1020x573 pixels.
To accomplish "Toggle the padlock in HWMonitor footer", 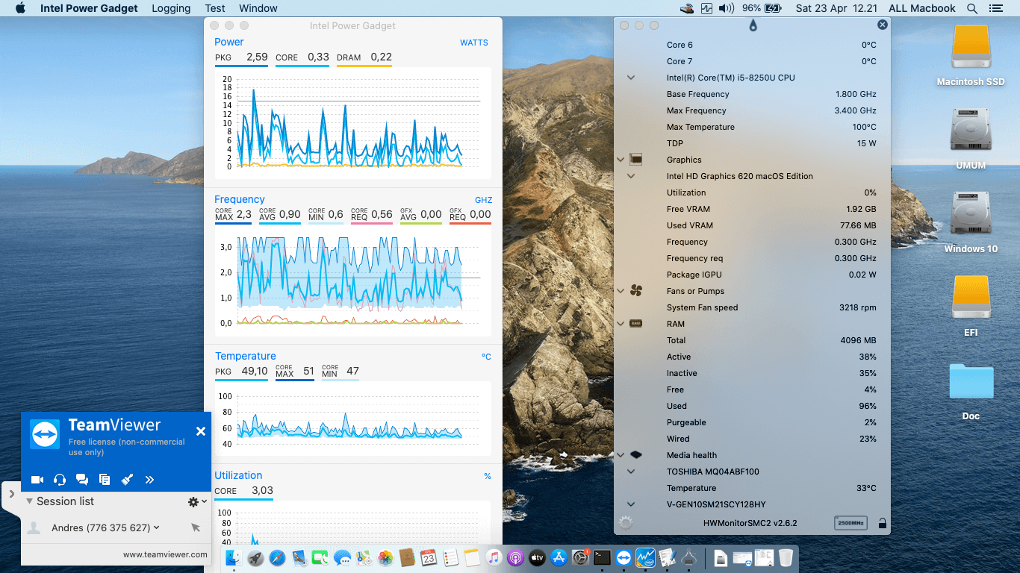I will click(880, 523).
